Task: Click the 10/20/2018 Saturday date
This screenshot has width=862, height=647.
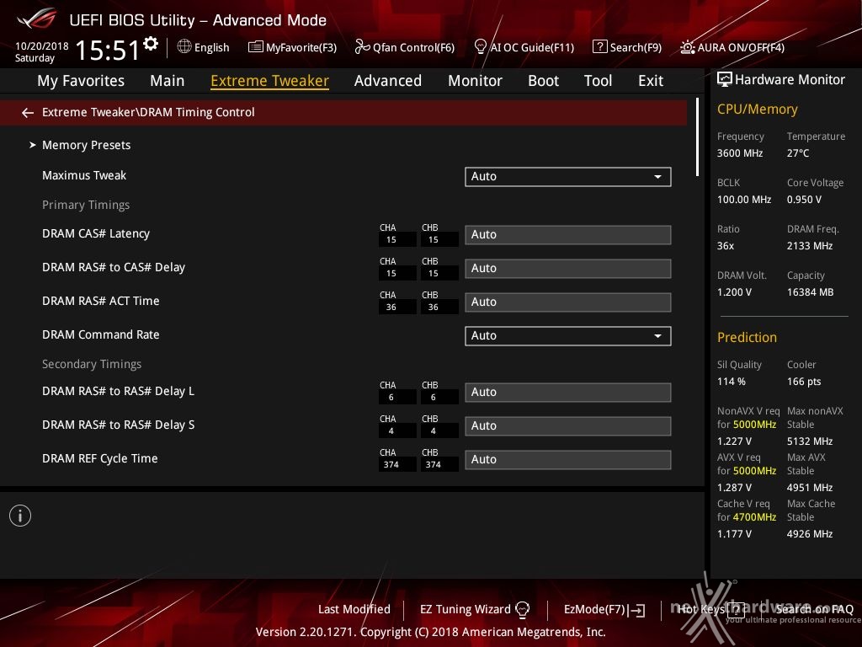Action: [42, 51]
